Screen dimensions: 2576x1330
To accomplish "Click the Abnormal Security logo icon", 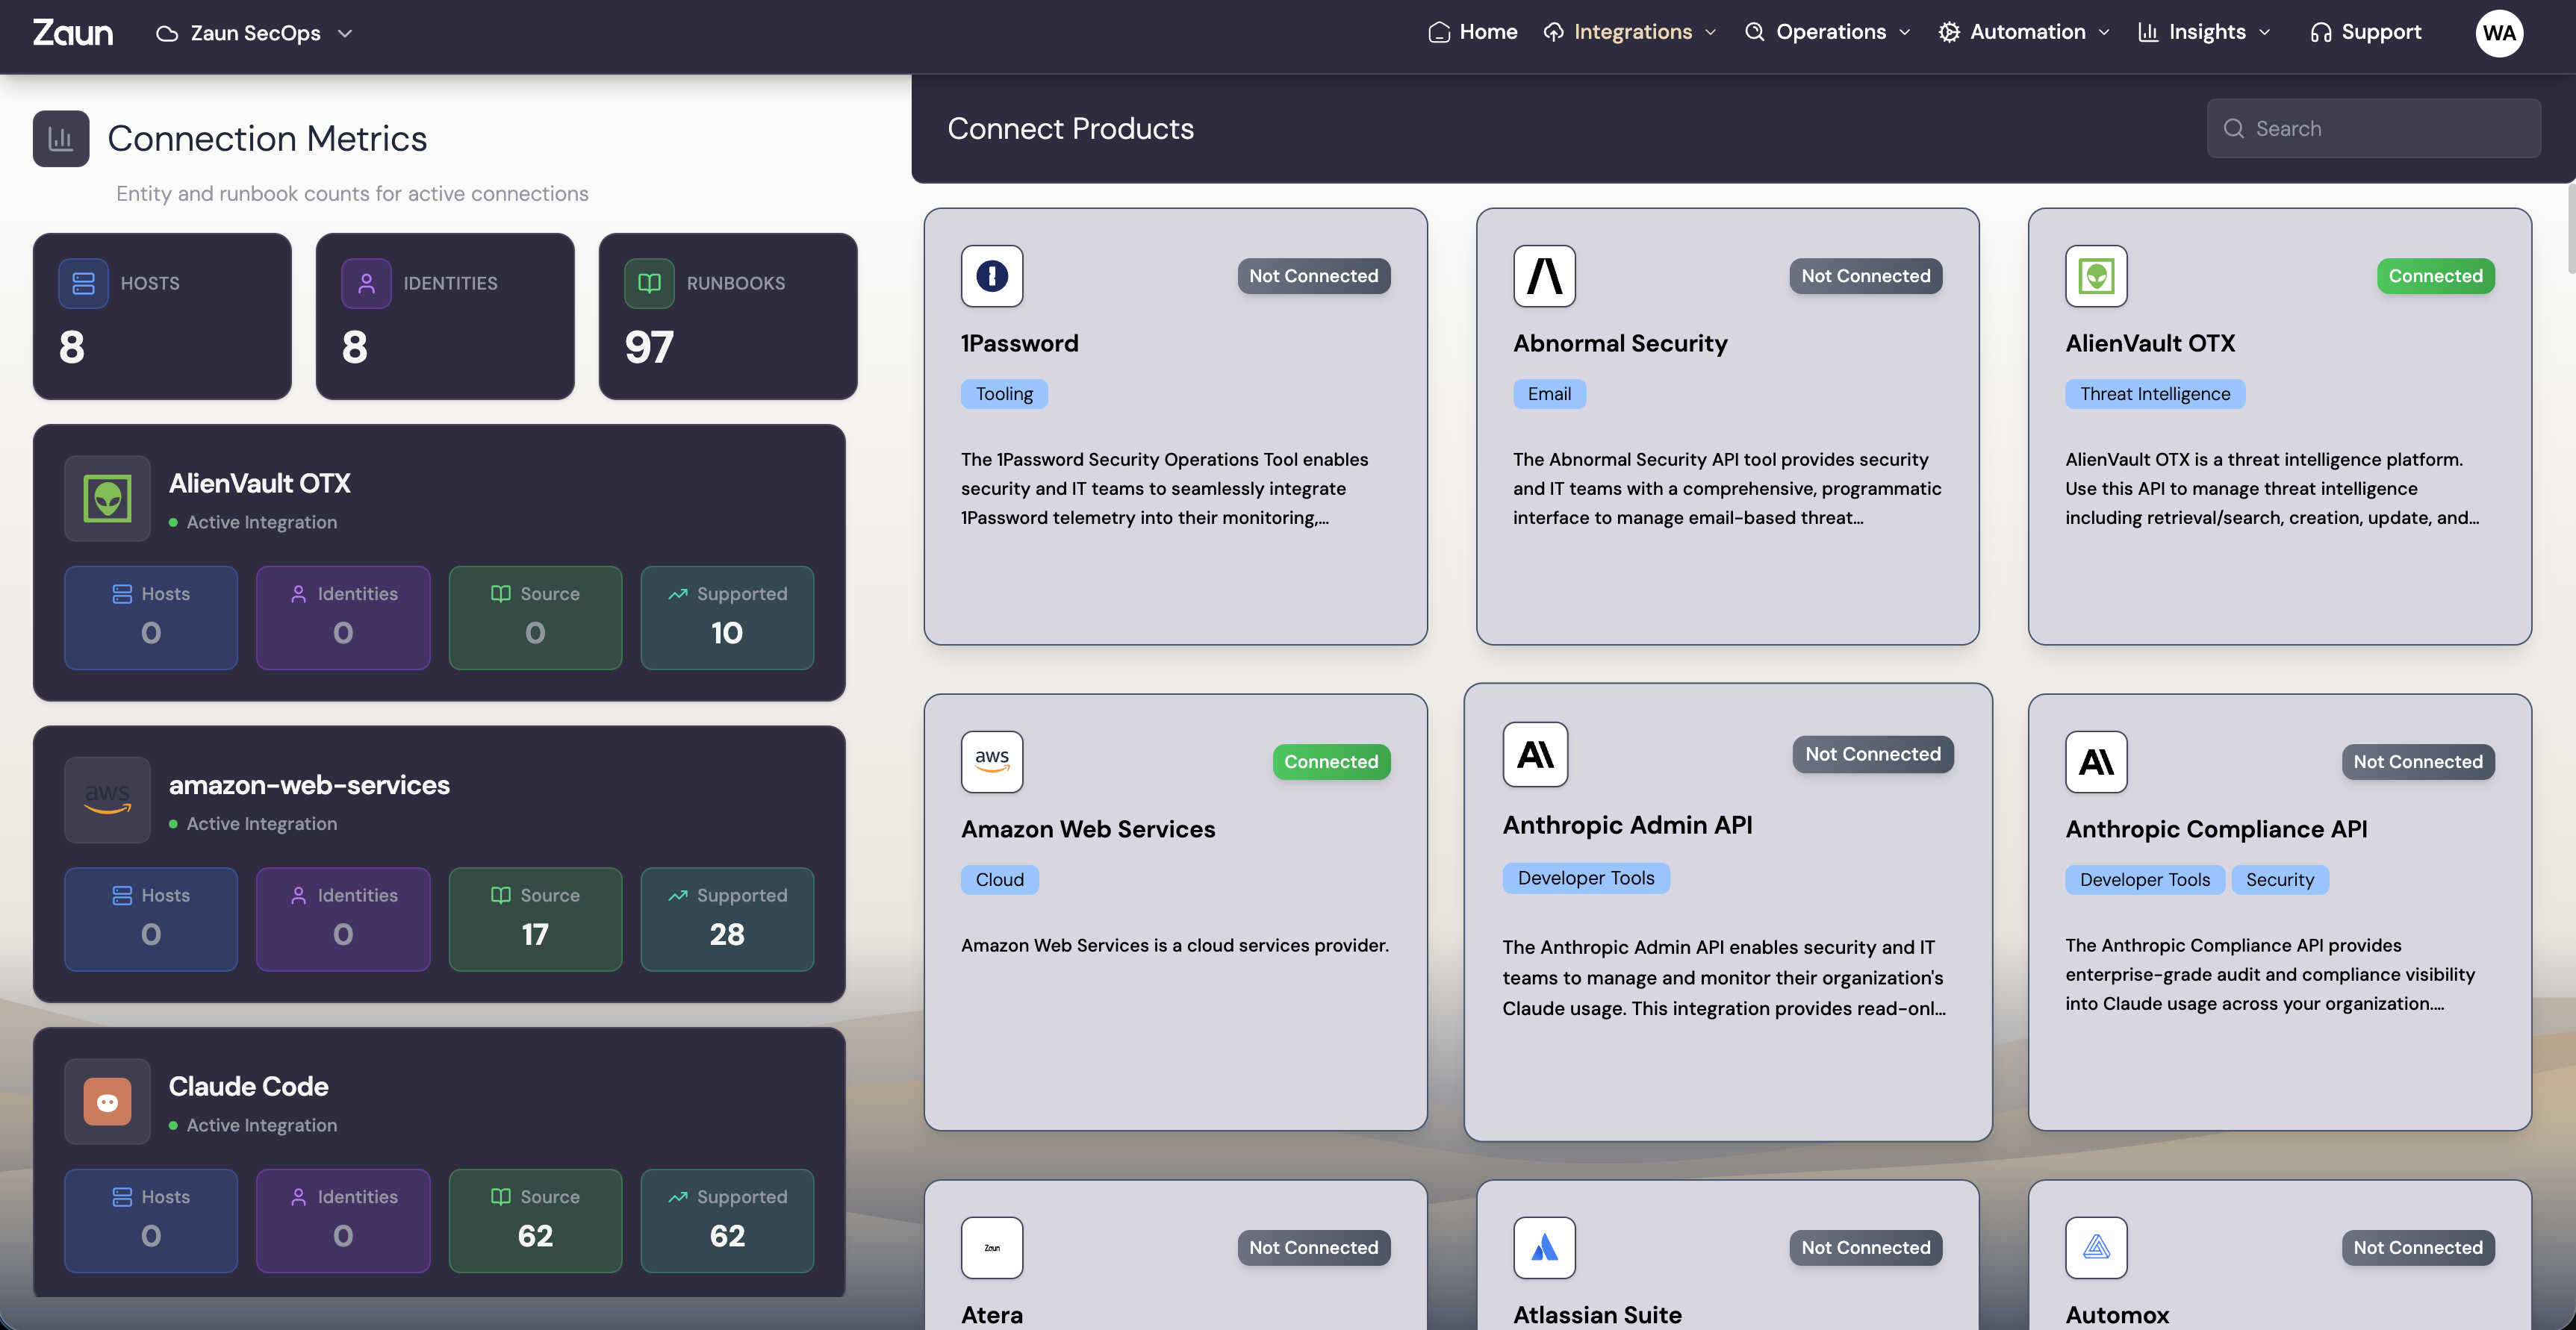I will tap(1543, 276).
